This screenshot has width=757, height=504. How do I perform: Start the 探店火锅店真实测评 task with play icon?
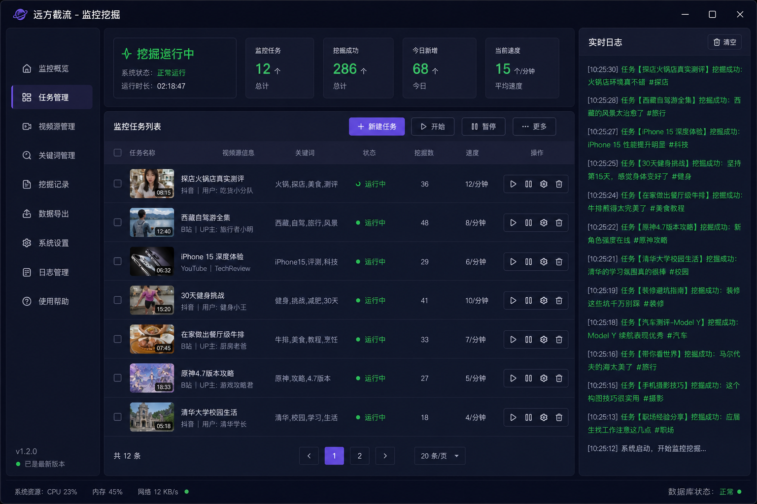click(x=513, y=184)
